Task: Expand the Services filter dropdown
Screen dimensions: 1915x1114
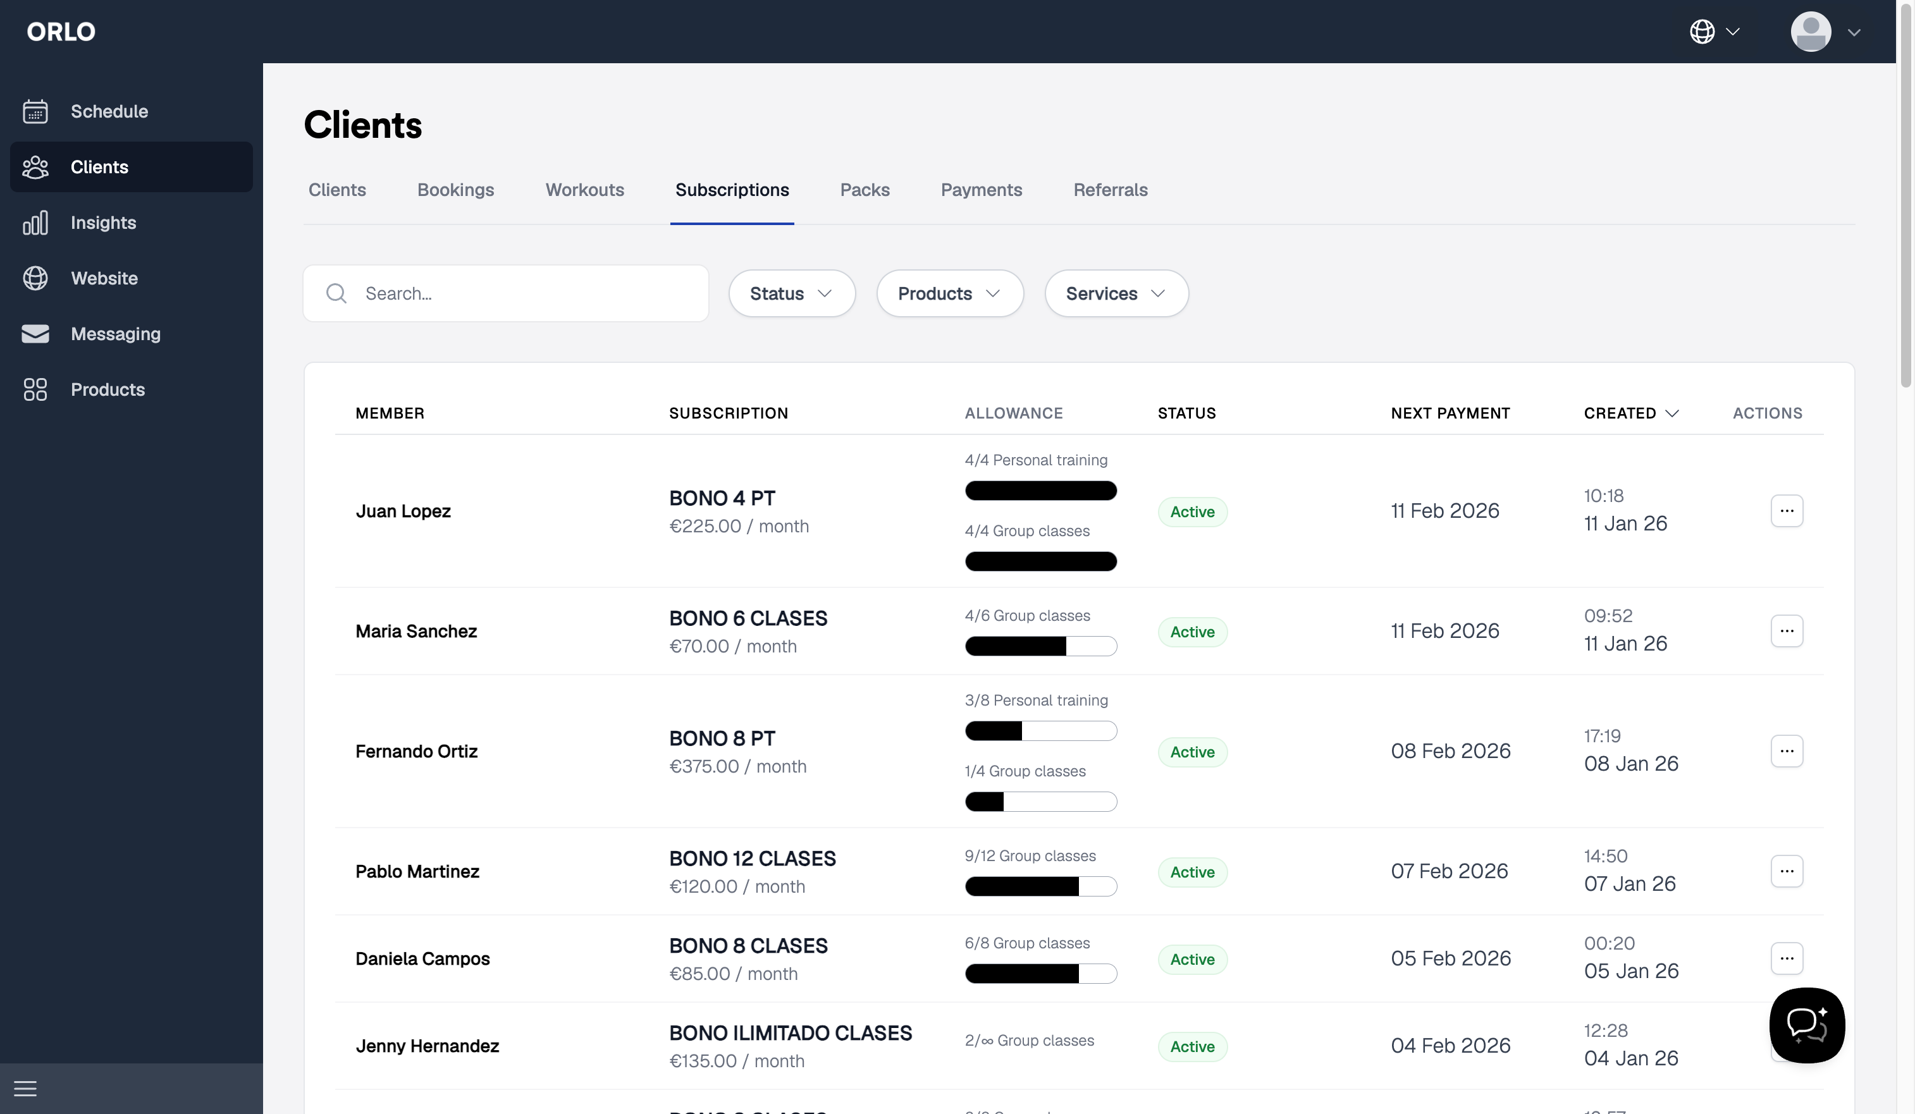Action: (1116, 293)
